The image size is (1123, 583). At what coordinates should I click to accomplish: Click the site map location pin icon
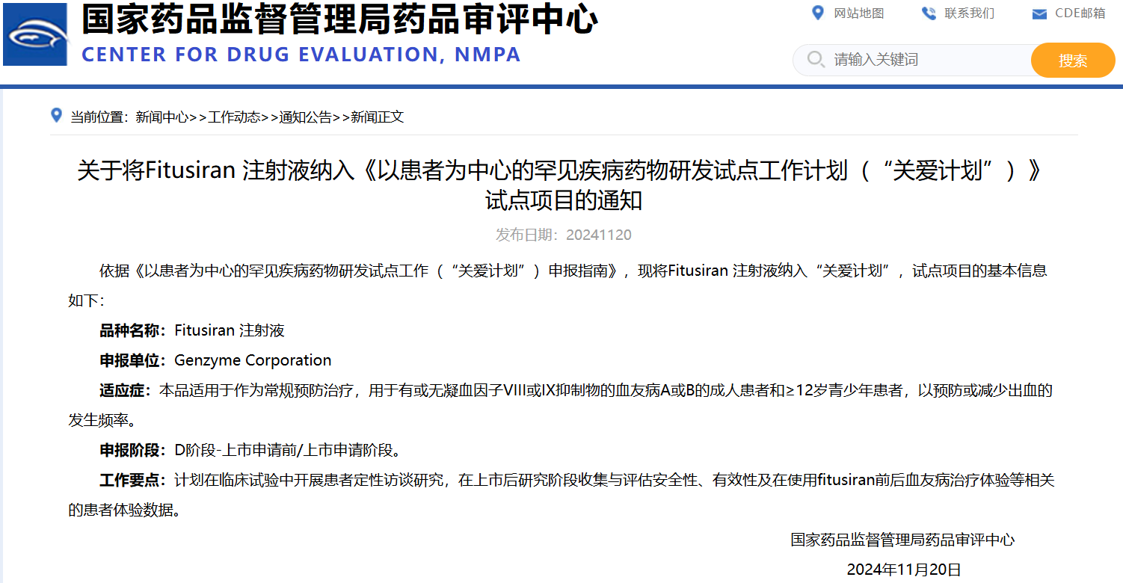pyautogui.click(x=818, y=13)
